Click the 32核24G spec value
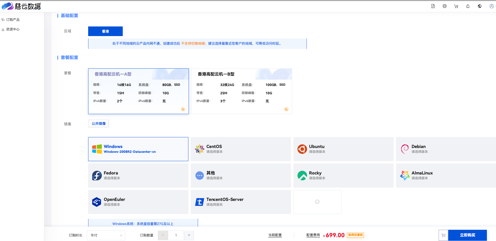 click(227, 85)
